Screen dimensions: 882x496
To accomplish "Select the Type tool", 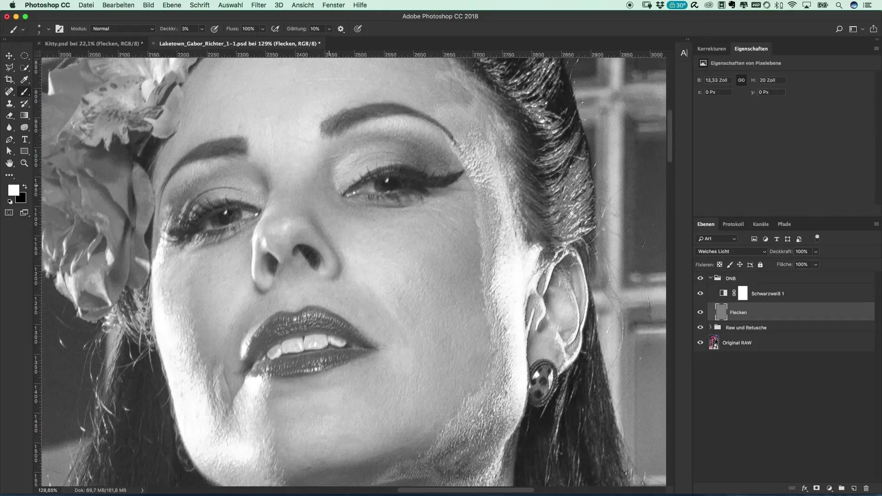I will 24,139.
